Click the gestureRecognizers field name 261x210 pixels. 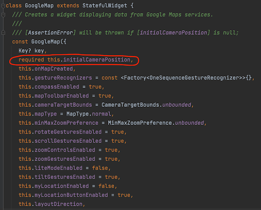click(63, 78)
